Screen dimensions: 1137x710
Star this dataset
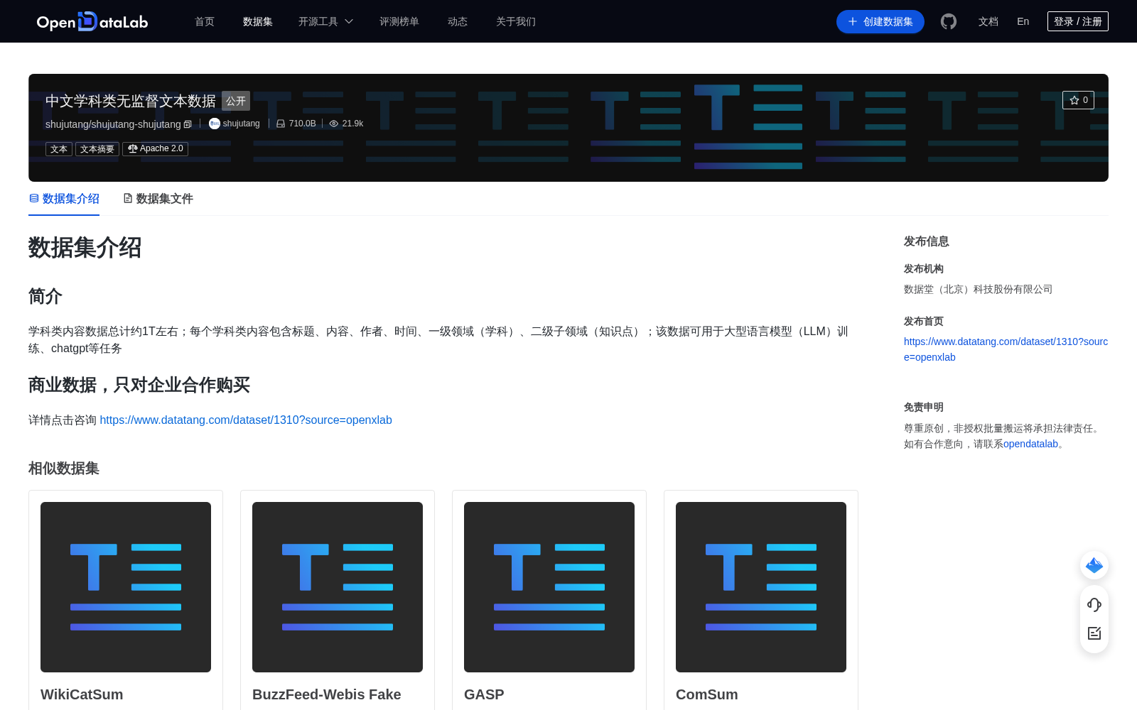(1078, 100)
